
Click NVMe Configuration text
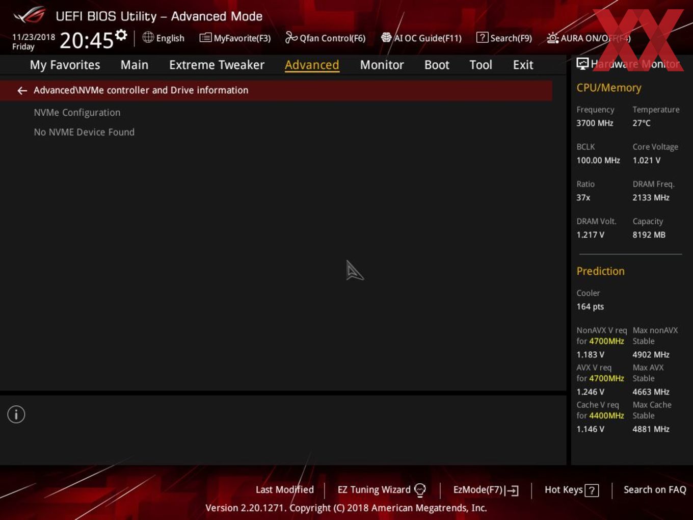pyautogui.click(x=77, y=113)
